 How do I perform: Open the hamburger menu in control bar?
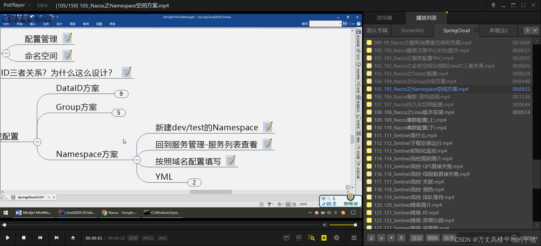click(x=354, y=238)
